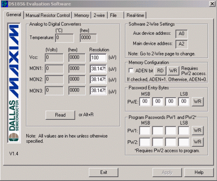Click the MON3 hex value field
This screenshot has height=181, width=217.
[x=77, y=91]
